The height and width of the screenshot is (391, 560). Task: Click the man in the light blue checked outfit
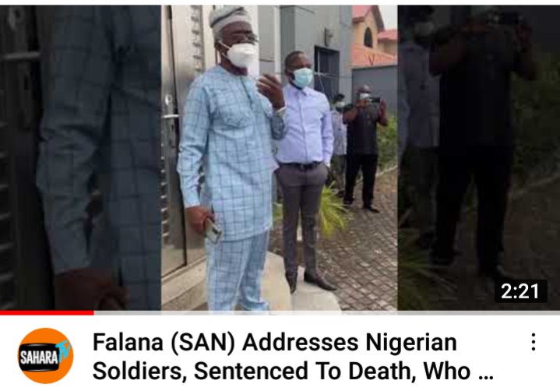(231, 159)
